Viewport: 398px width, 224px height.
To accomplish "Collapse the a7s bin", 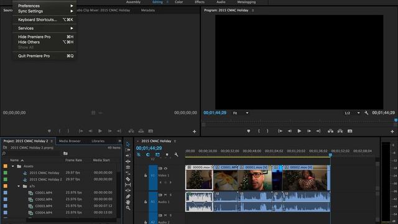I will tap(19, 186).
